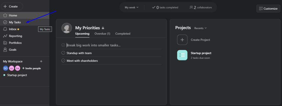Click the Create Project label
Image resolution: width=282 pixels, height=106 pixels.
click(200, 40)
